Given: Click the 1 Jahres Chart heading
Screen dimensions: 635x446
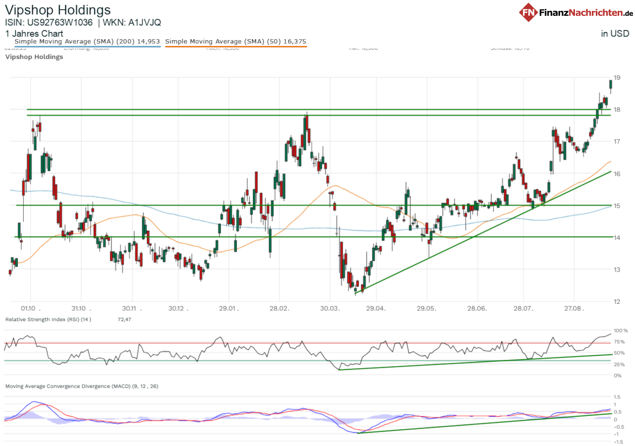Looking at the screenshot, I should [x=34, y=34].
